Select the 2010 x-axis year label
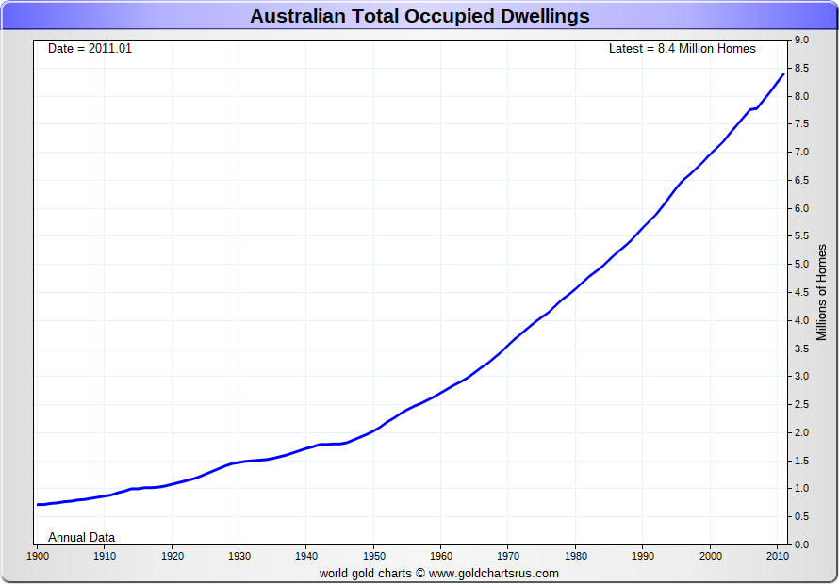Viewport: 839px width, 584px height. 777,556
